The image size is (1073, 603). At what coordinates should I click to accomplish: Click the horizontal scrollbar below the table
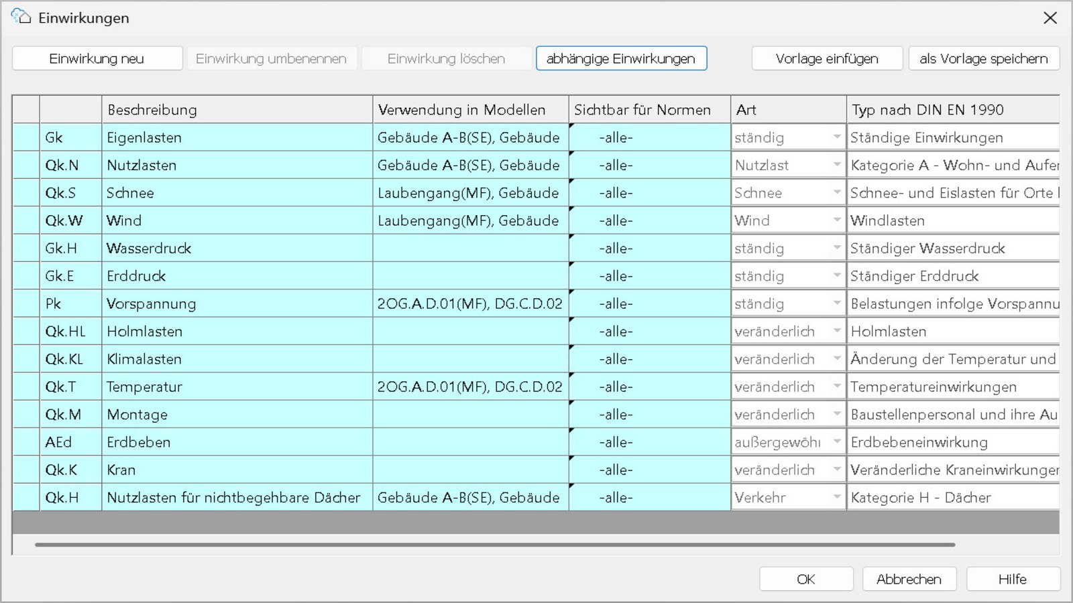(495, 545)
